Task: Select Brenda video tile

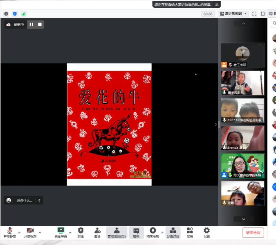Action: (242, 138)
